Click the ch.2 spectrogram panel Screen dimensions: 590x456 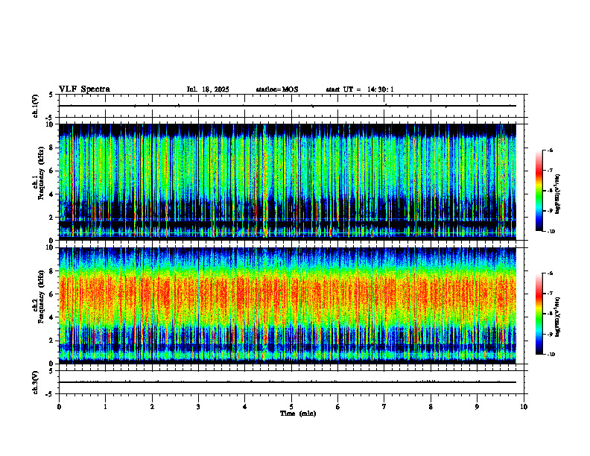point(288,305)
